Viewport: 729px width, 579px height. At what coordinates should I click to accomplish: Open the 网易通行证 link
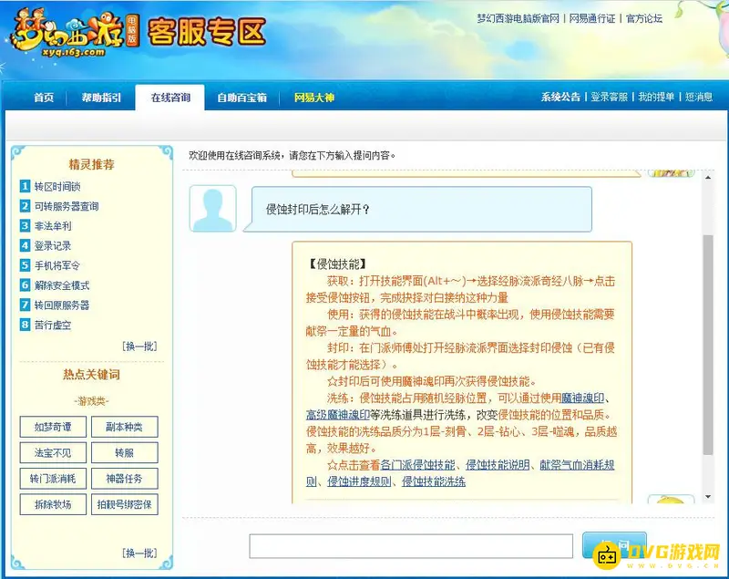[591, 18]
